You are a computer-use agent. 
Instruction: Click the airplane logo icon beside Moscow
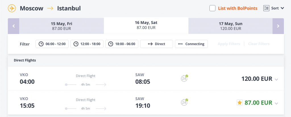tap(12, 8)
